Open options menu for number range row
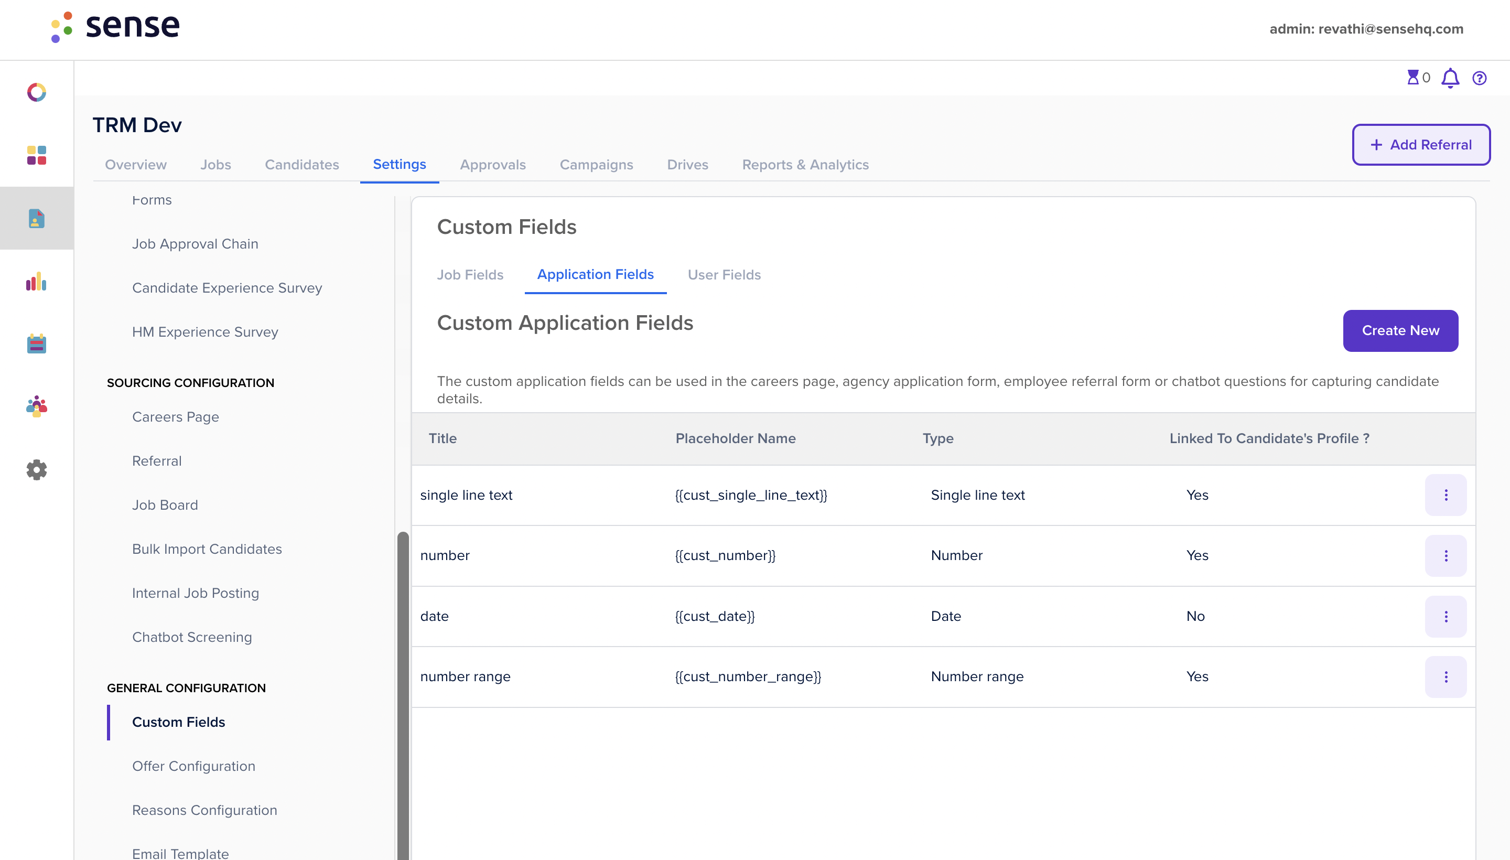1510x860 pixels. pyautogui.click(x=1446, y=677)
